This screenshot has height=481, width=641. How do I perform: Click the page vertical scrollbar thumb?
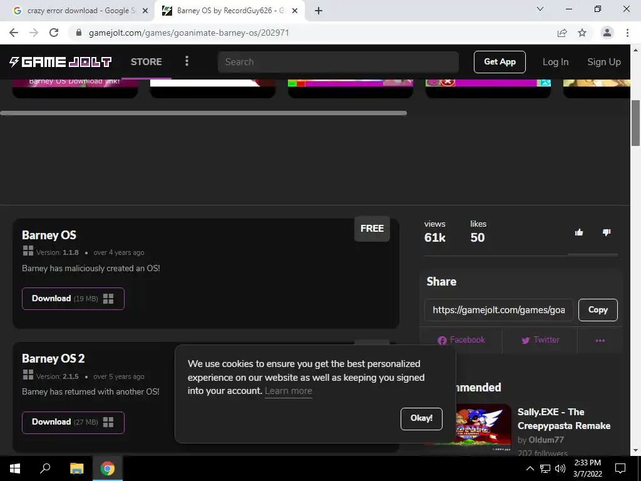pos(635,123)
